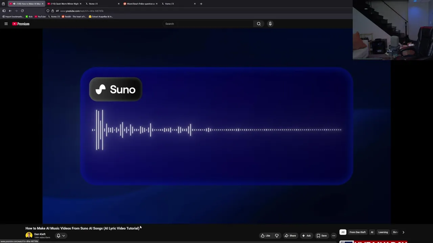Reload the page with refresh icon
The image size is (433, 243).
click(22, 11)
